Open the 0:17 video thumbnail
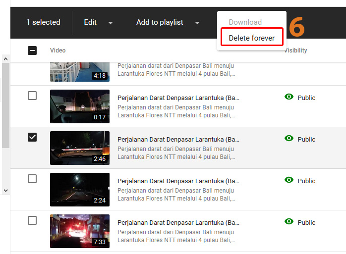346x254 pixels. (x=80, y=106)
